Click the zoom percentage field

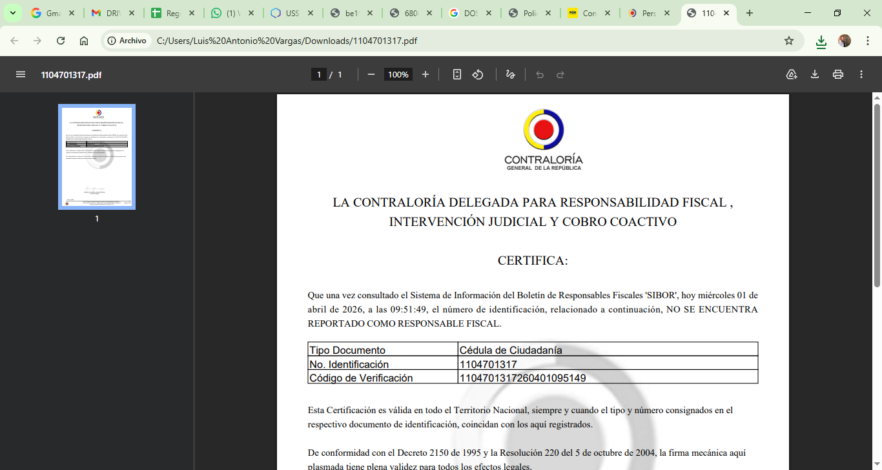398,74
